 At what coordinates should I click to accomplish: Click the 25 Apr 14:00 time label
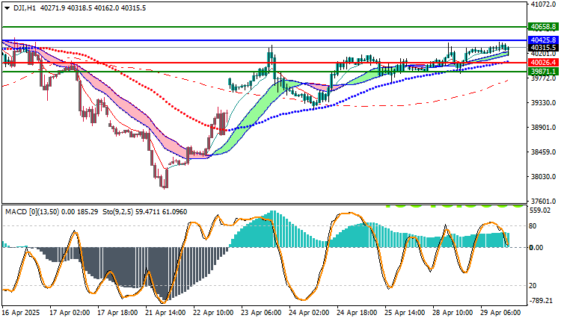[x=405, y=313]
